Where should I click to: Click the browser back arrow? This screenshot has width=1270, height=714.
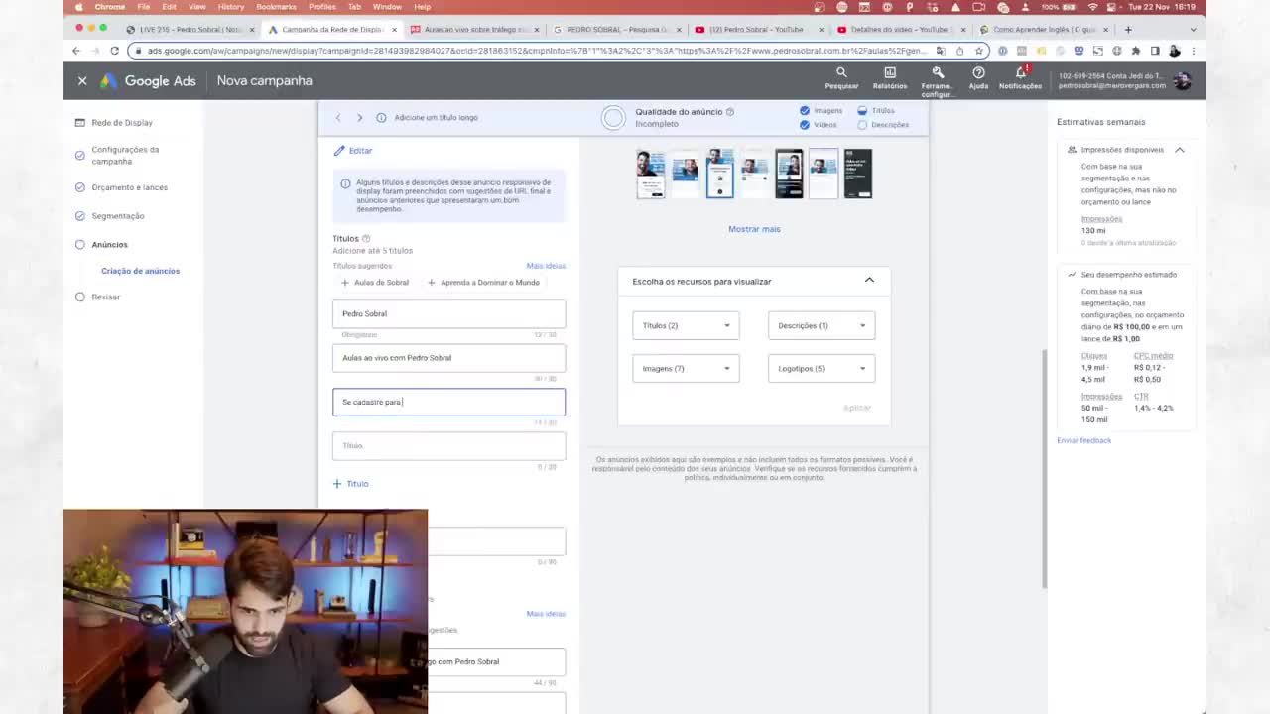coord(76,51)
